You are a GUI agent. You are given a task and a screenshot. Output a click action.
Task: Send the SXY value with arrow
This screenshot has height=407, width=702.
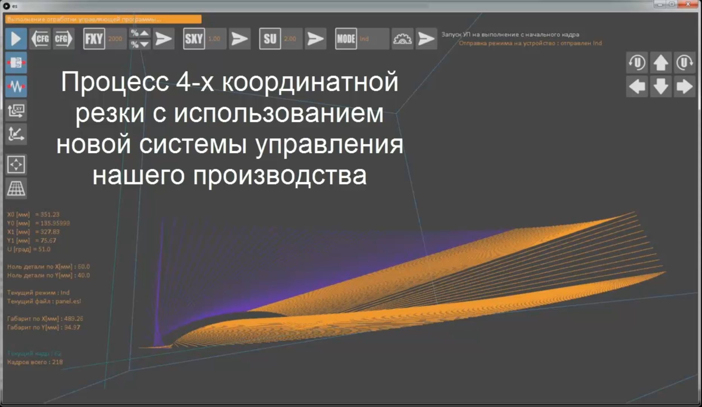pyautogui.click(x=239, y=39)
